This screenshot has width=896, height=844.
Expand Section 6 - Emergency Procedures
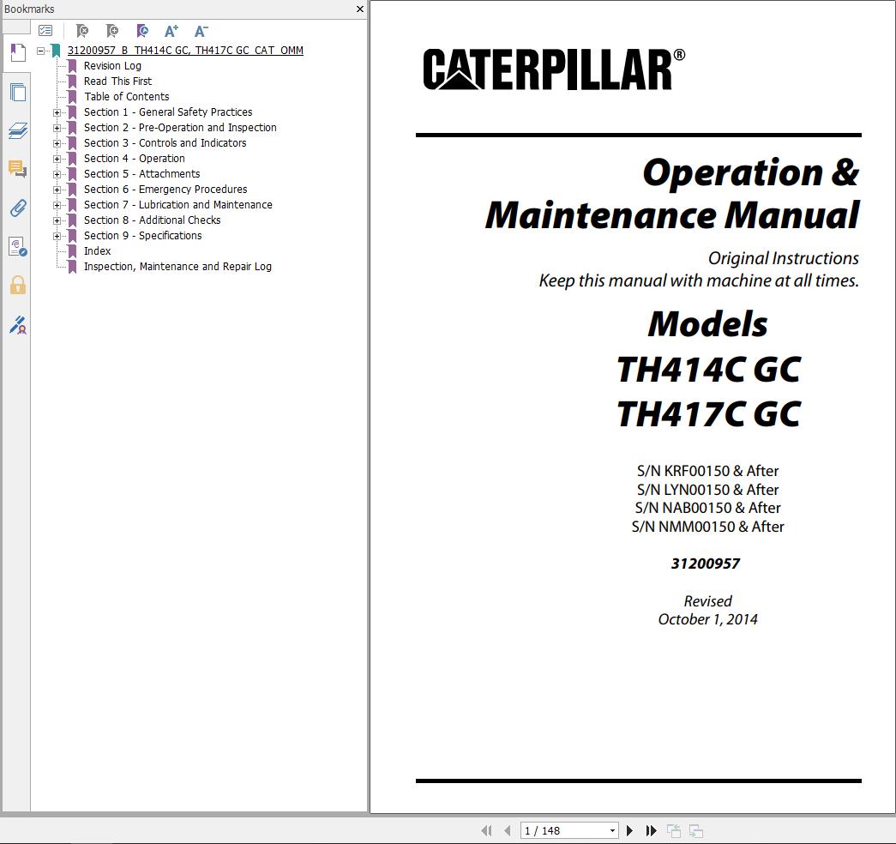(x=57, y=190)
